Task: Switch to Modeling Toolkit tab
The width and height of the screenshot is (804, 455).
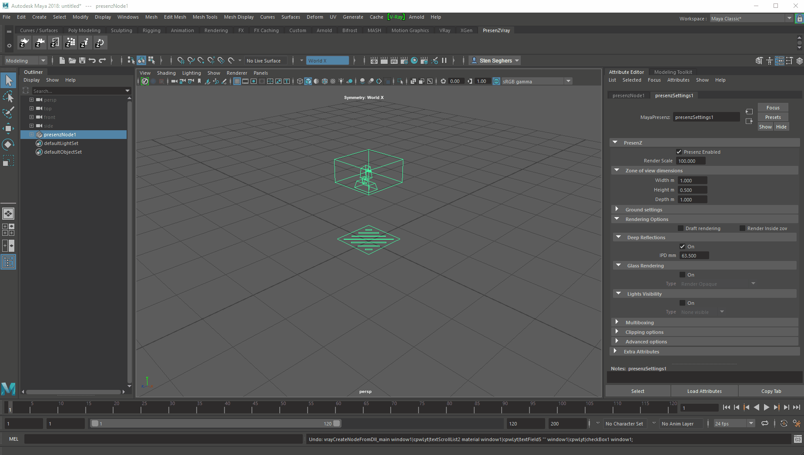Action: coord(673,72)
